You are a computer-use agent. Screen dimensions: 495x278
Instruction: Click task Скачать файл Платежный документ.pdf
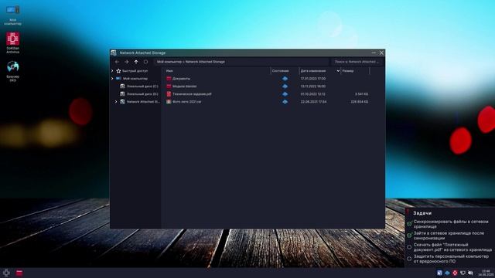tap(452, 247)
